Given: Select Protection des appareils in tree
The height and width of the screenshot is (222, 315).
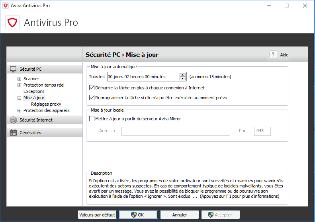Looking at the screenshot, I should (47, 110).
